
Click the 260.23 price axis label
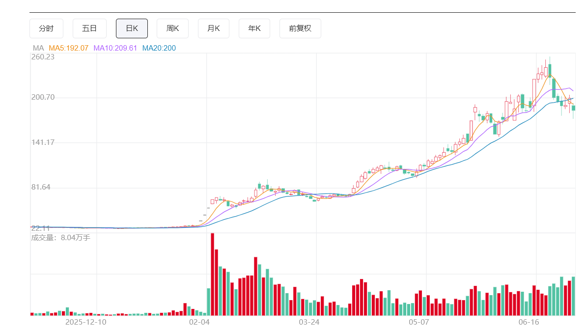coord(43,57)
